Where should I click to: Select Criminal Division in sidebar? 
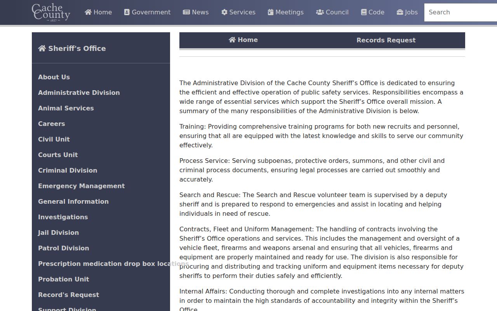pos(68,170)
